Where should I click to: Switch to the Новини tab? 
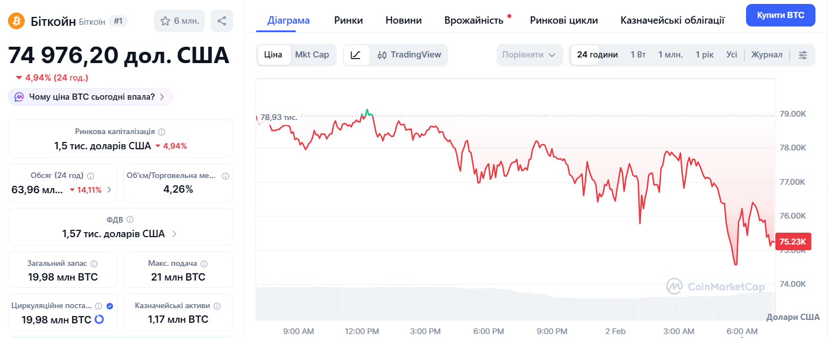click(403, 20)
